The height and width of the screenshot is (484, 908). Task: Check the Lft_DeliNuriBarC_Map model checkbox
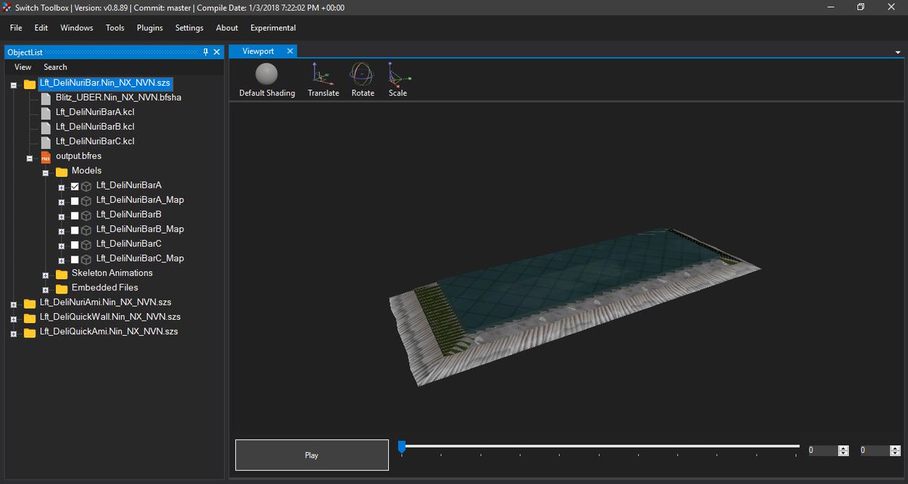click(74, 259)
